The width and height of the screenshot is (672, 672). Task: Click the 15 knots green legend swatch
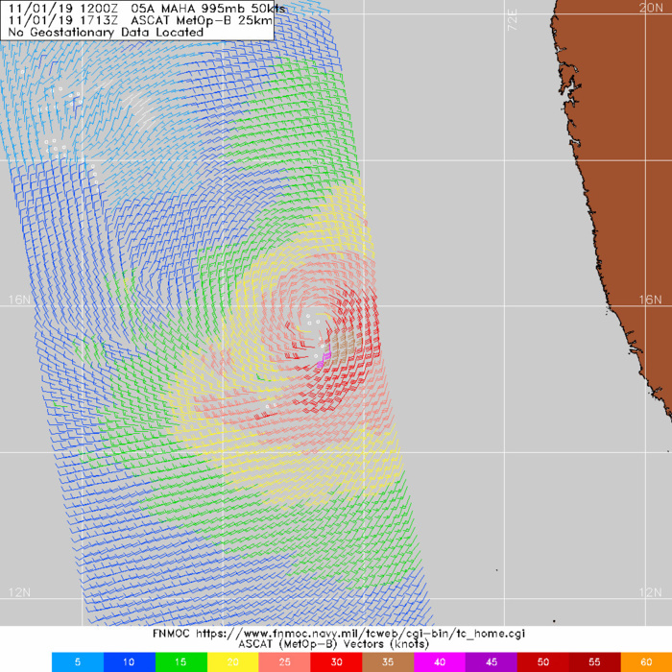click(180, 662)
